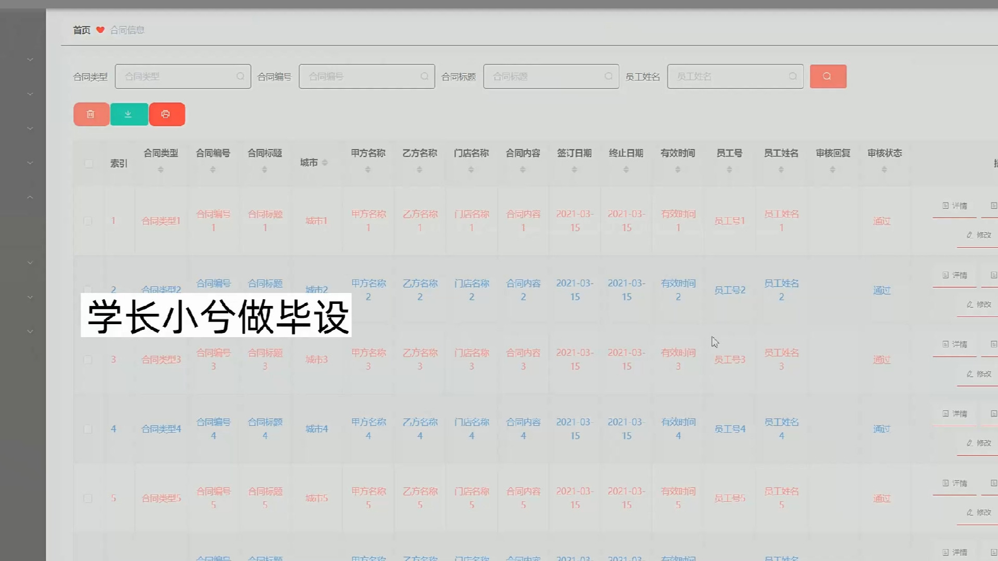Click the 合同类型1 cell

(161, 221)
